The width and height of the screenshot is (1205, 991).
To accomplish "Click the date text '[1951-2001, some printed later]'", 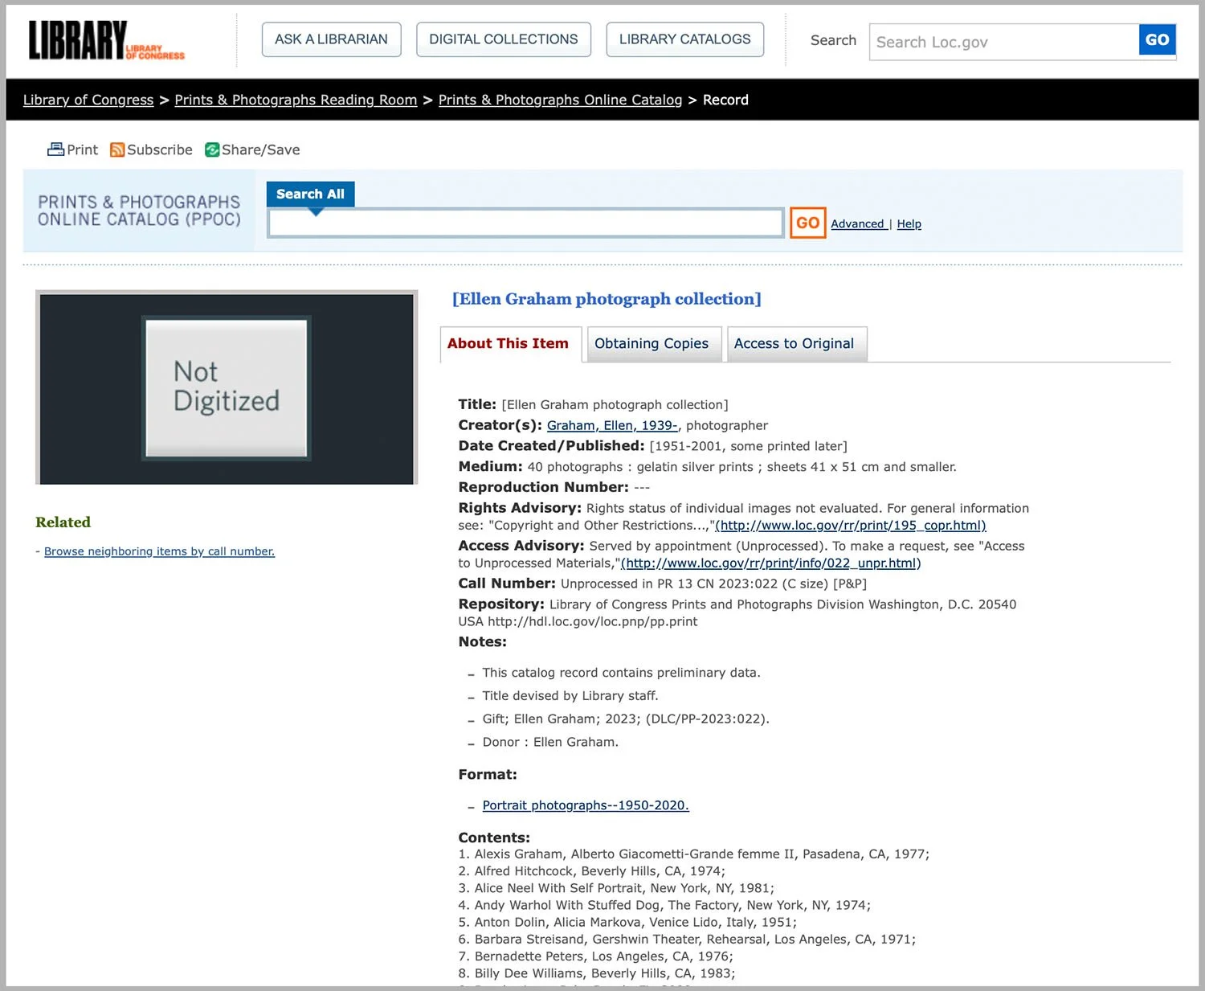I will 748,446.
